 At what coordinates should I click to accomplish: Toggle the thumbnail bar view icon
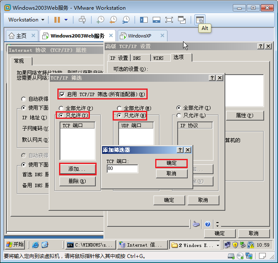(157, 20)
